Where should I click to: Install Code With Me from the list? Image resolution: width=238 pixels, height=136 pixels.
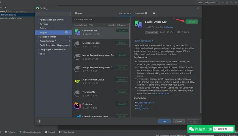(x=122, y=31)
